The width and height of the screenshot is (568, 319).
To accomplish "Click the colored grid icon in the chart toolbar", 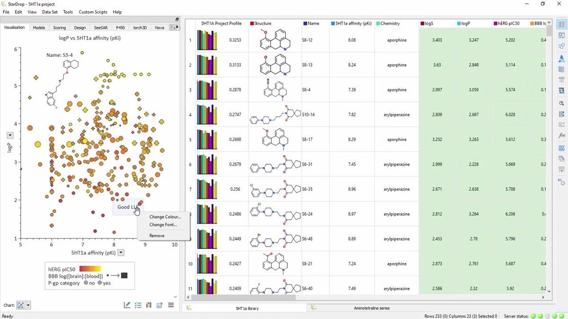I will point(149,305).
